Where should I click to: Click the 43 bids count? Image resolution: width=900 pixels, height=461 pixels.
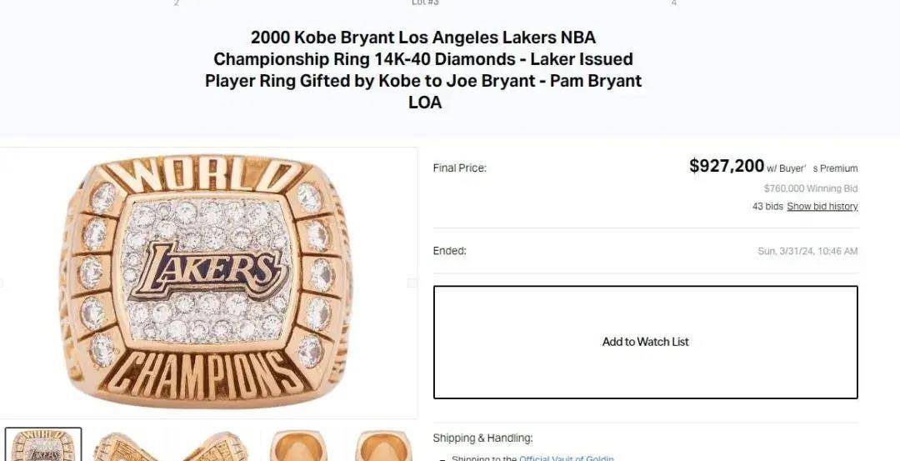pos(767,206)
